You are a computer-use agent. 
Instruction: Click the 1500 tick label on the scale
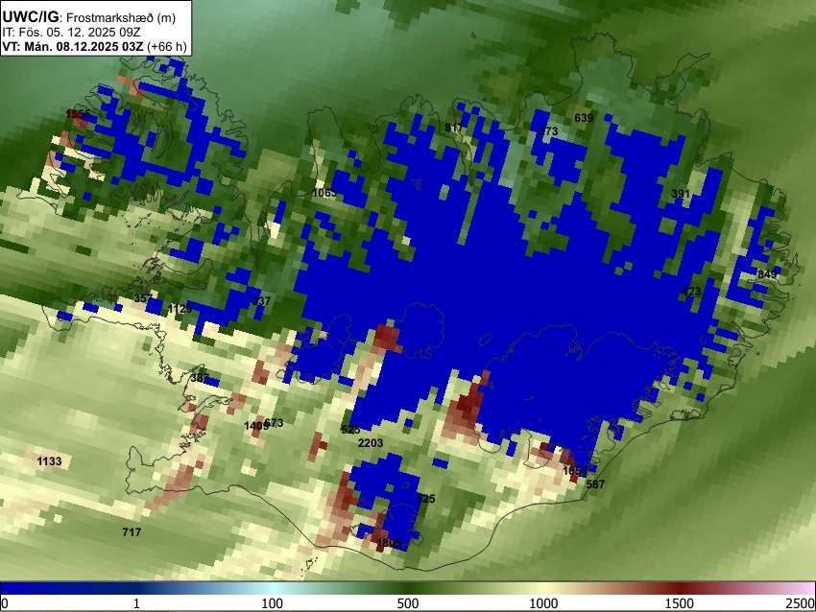pos(680,603)
